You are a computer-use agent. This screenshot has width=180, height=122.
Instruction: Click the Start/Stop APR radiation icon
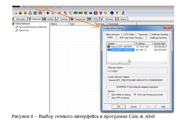pyautogui.click(x=25, y=13)
